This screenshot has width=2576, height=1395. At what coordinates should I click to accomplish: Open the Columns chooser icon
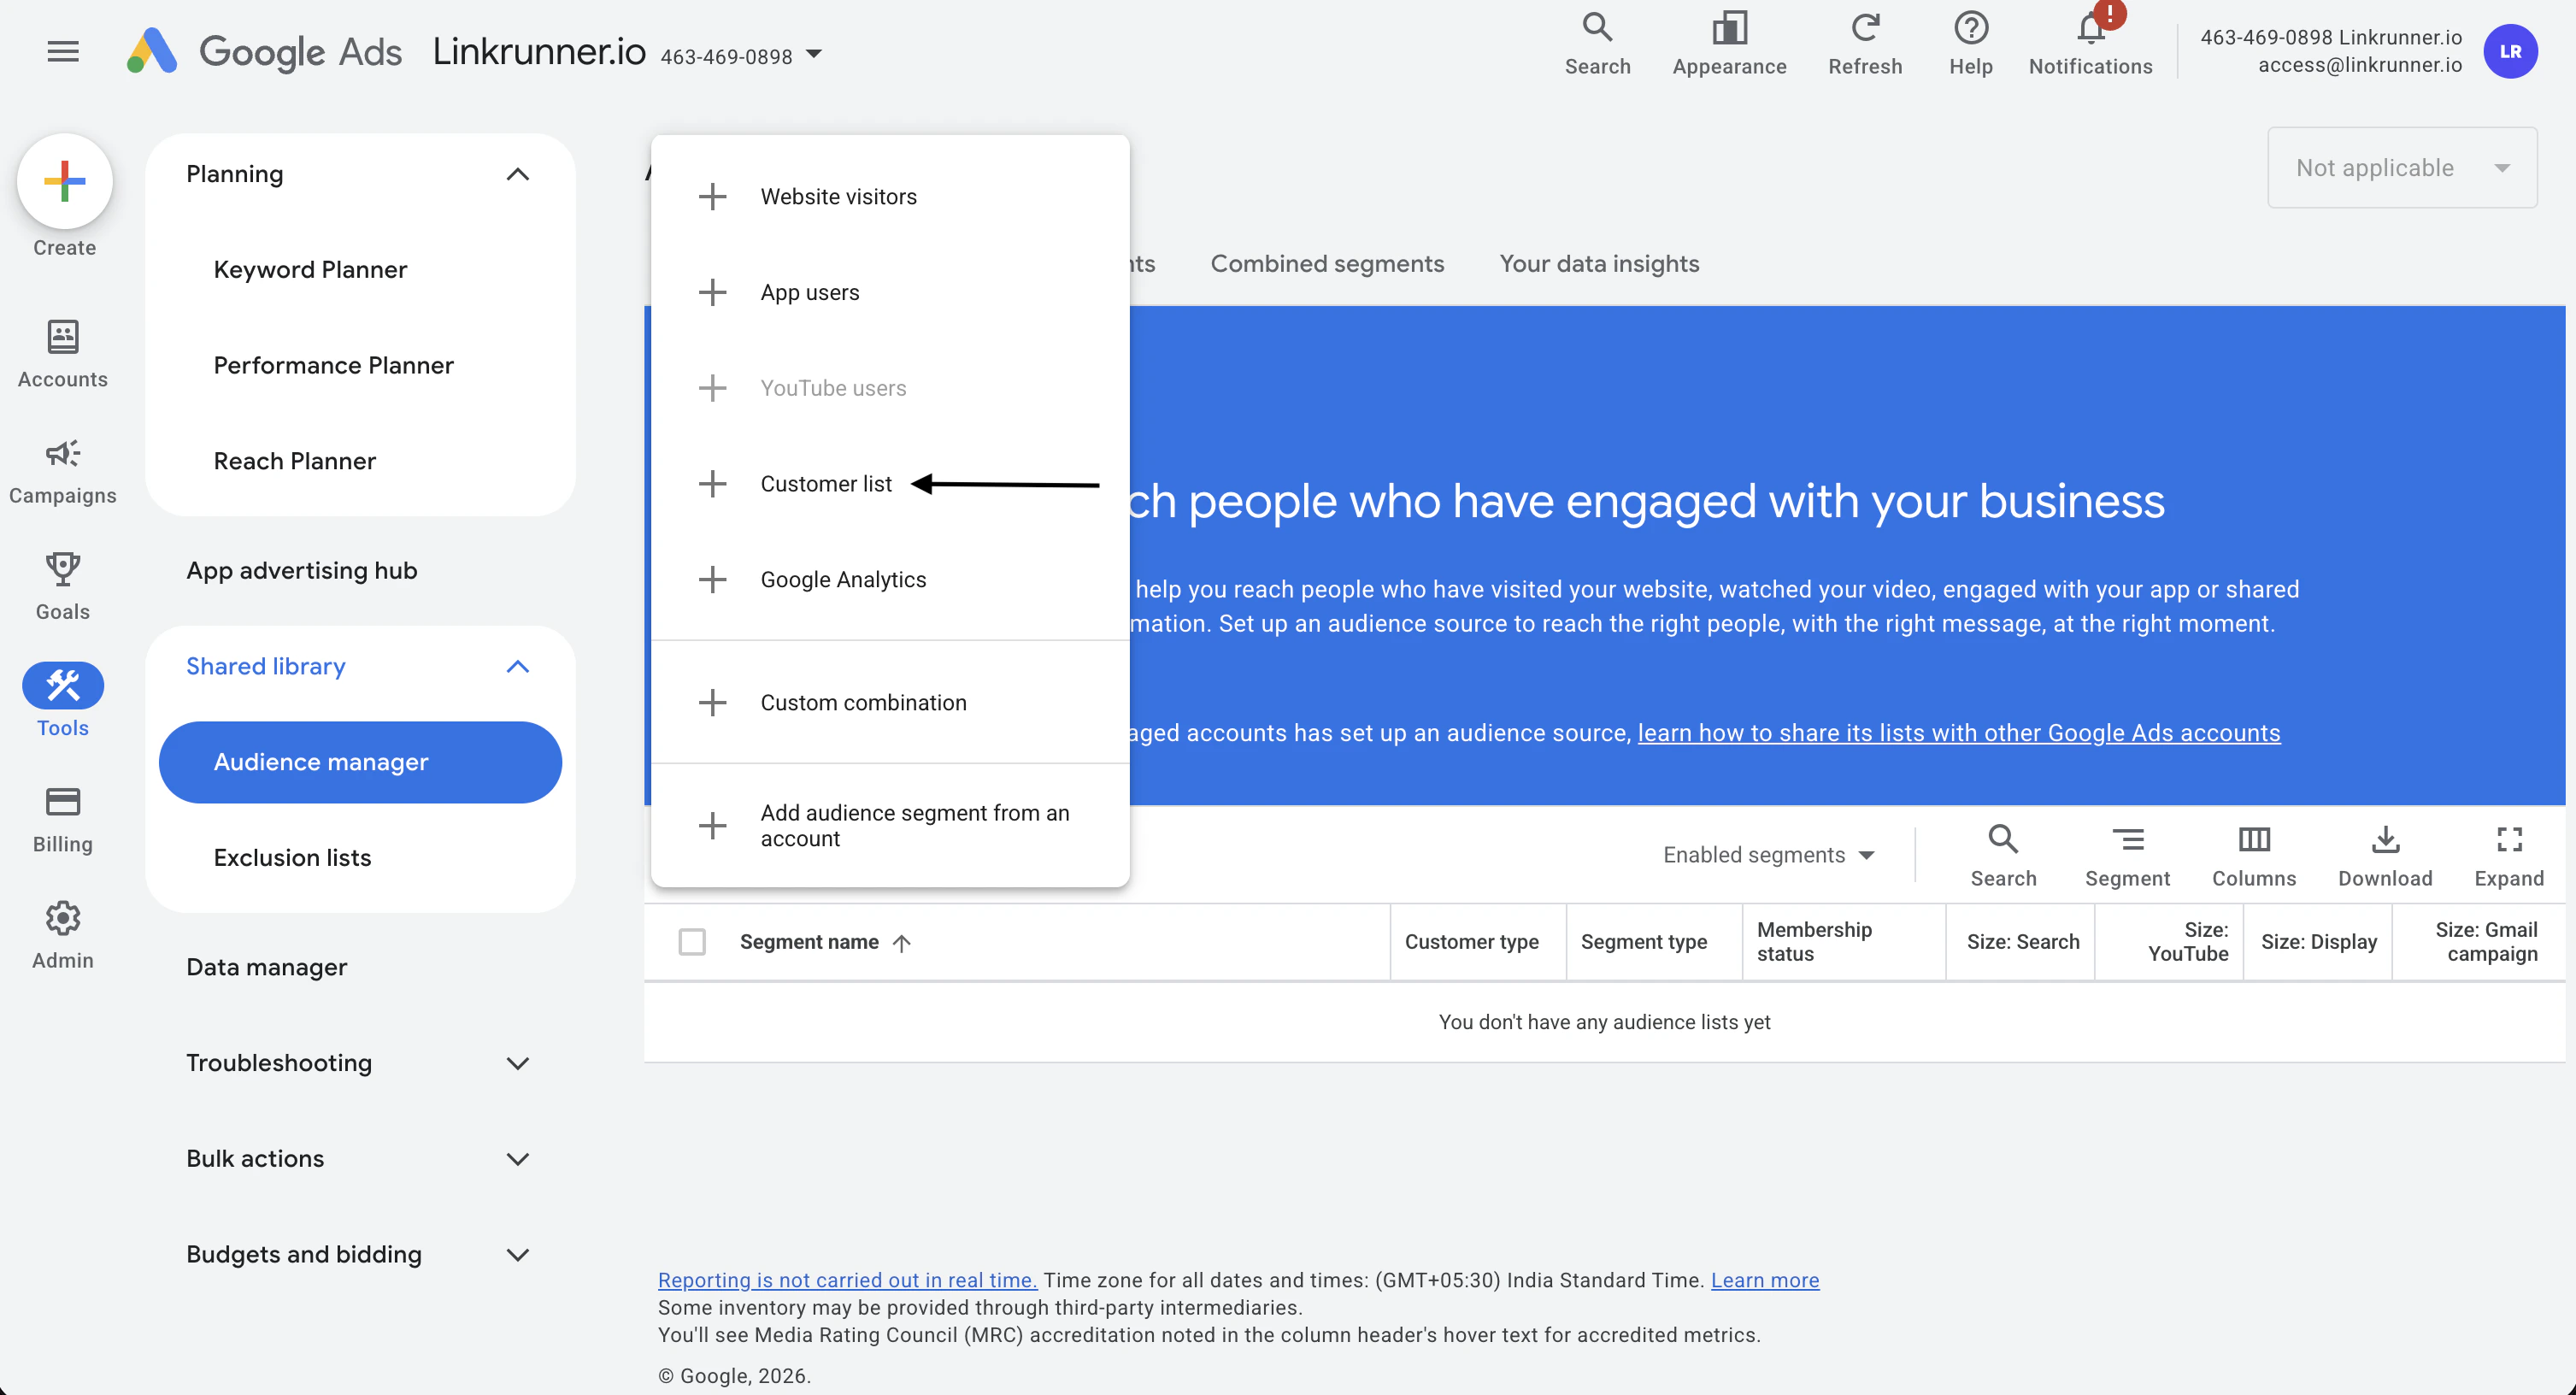point(2253,840)
